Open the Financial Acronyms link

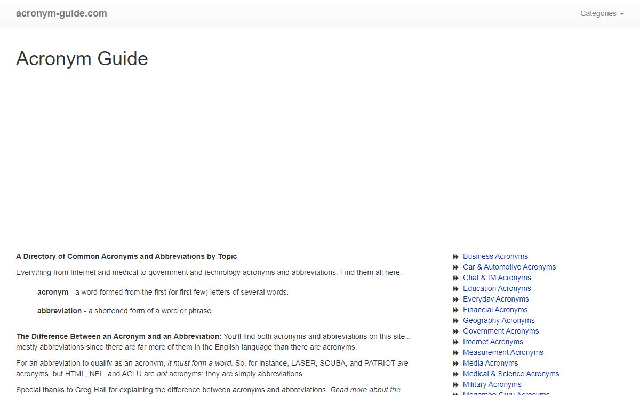[x=495, y=310]
